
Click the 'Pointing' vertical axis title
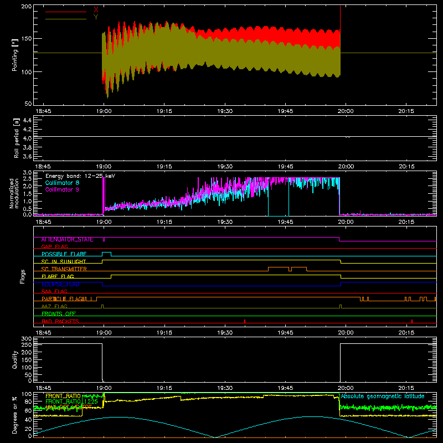tap(15, 55)
